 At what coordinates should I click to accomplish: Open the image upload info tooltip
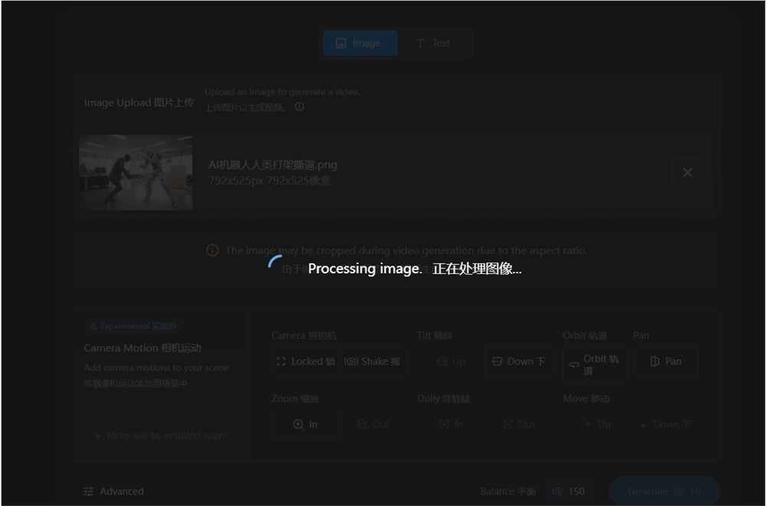(x=298, y=107)
